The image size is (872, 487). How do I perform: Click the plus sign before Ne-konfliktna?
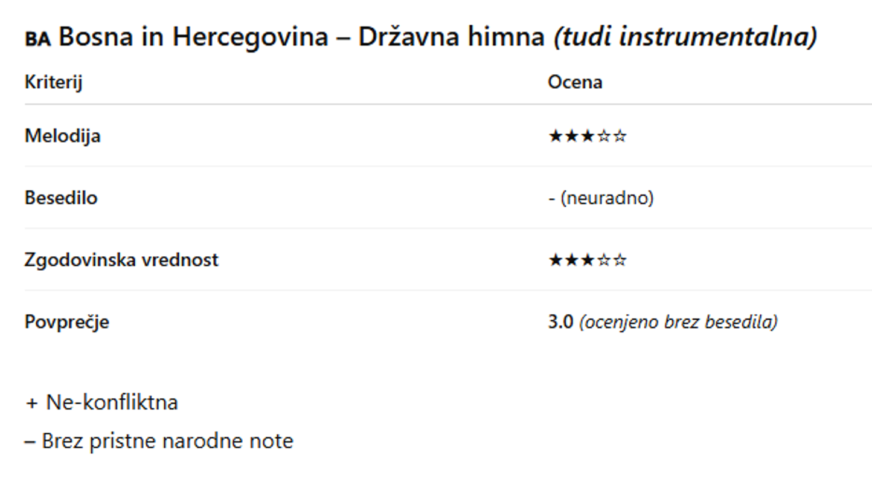tap(32, 403)
